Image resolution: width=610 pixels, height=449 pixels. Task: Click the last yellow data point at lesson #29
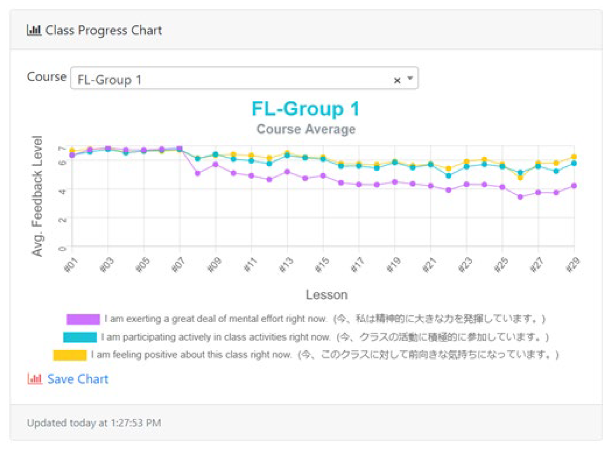[x=574, y=157]
